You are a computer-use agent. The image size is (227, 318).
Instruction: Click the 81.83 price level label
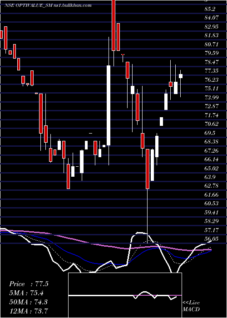point(212,35)
